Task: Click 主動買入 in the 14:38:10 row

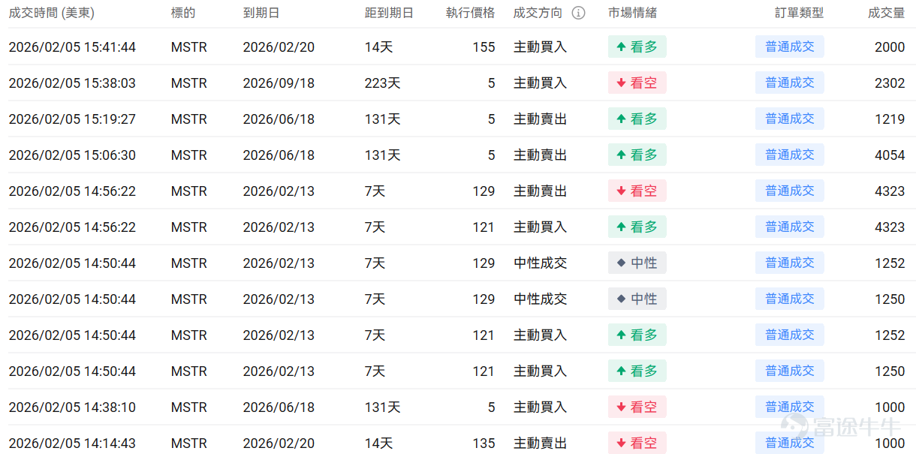Action: pos(540,407)
